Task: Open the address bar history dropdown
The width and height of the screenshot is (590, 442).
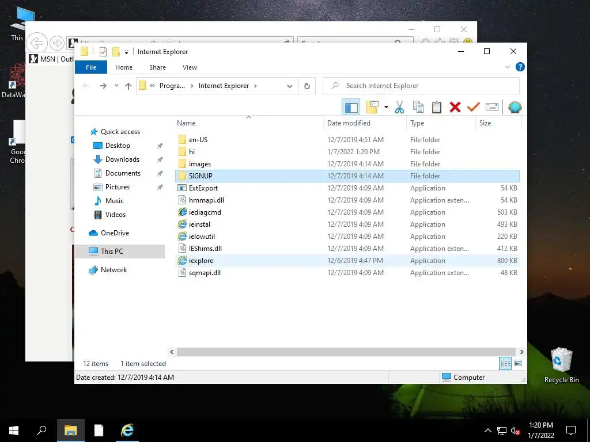Action: coord(290,86)
